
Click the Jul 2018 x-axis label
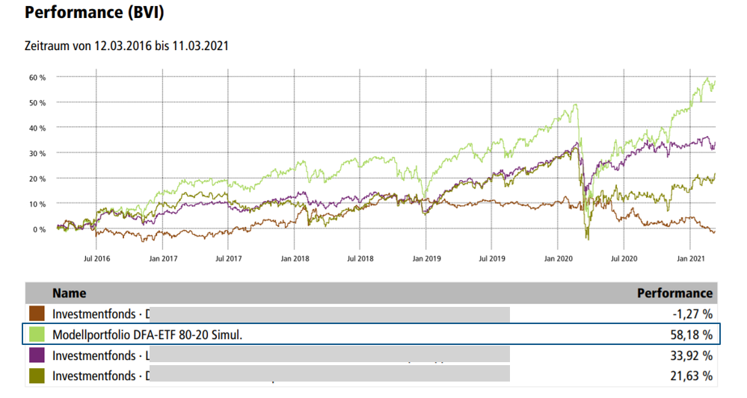coord(360,258)
